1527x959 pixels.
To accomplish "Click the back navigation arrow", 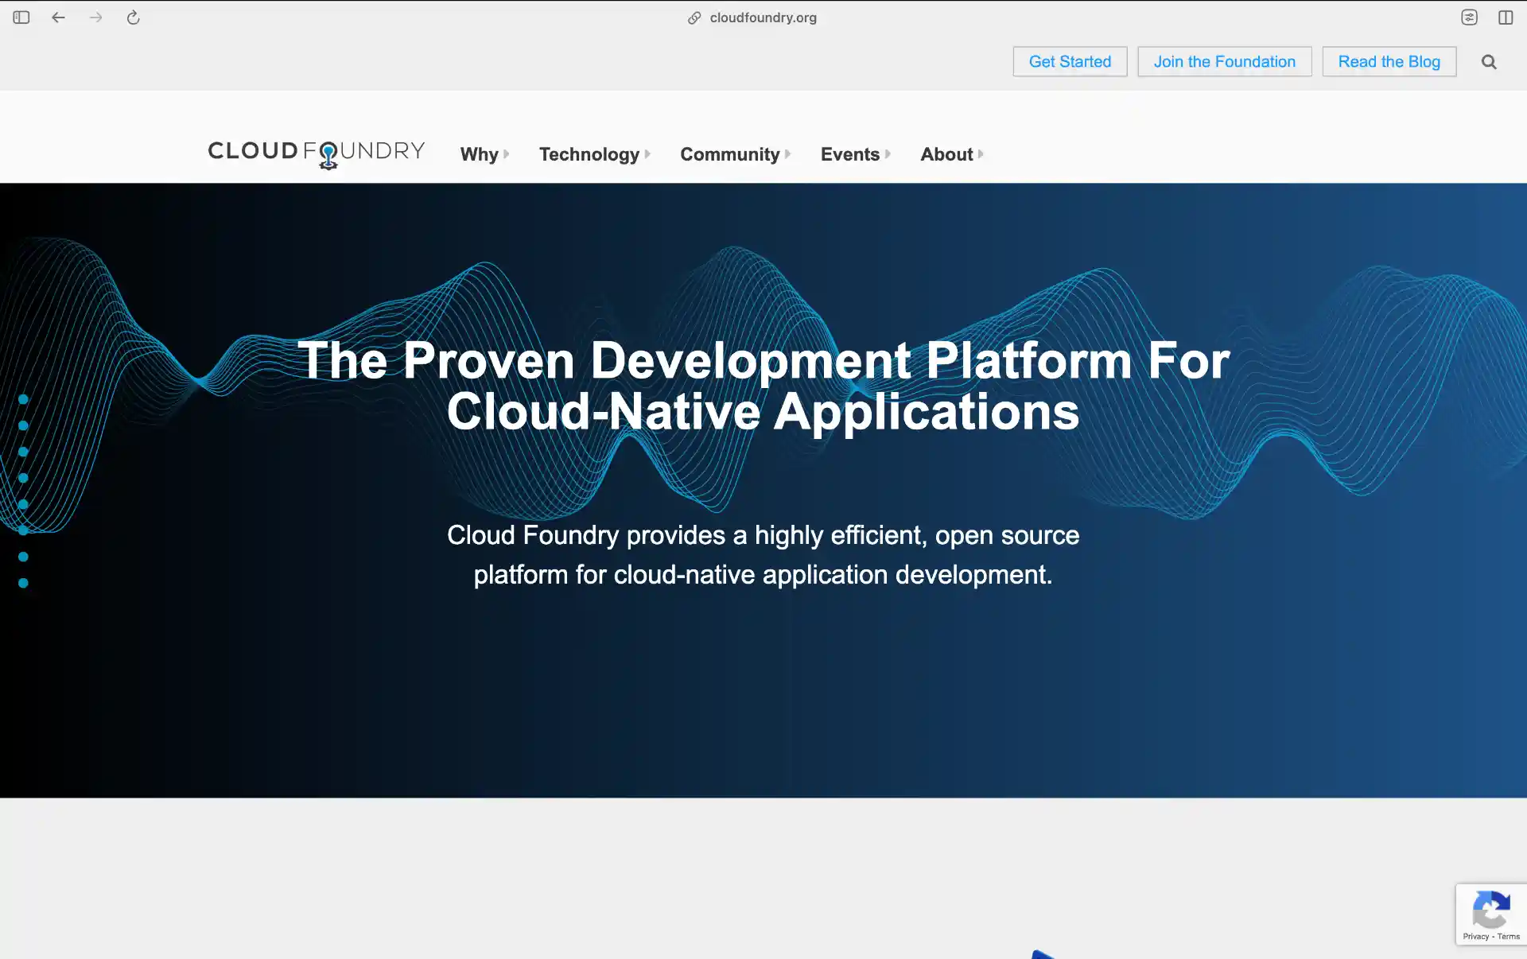I will click(x=58, y=17).
